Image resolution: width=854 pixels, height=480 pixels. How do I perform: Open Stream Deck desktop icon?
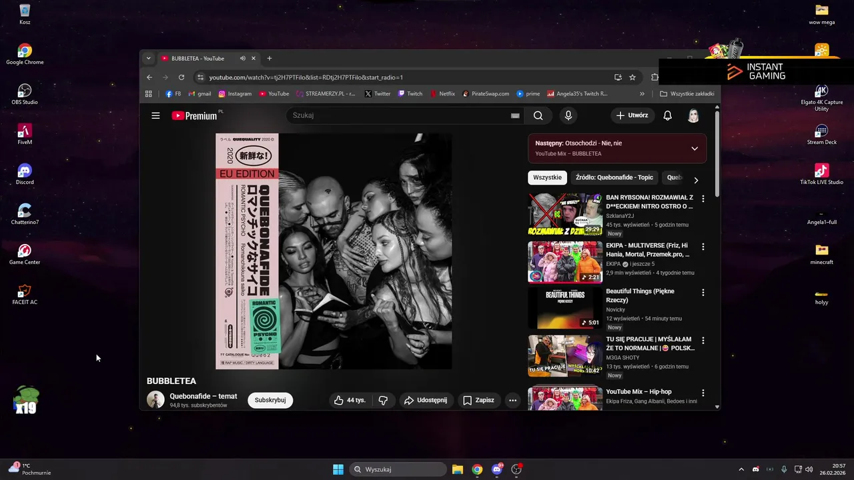[x=821, y=134]
